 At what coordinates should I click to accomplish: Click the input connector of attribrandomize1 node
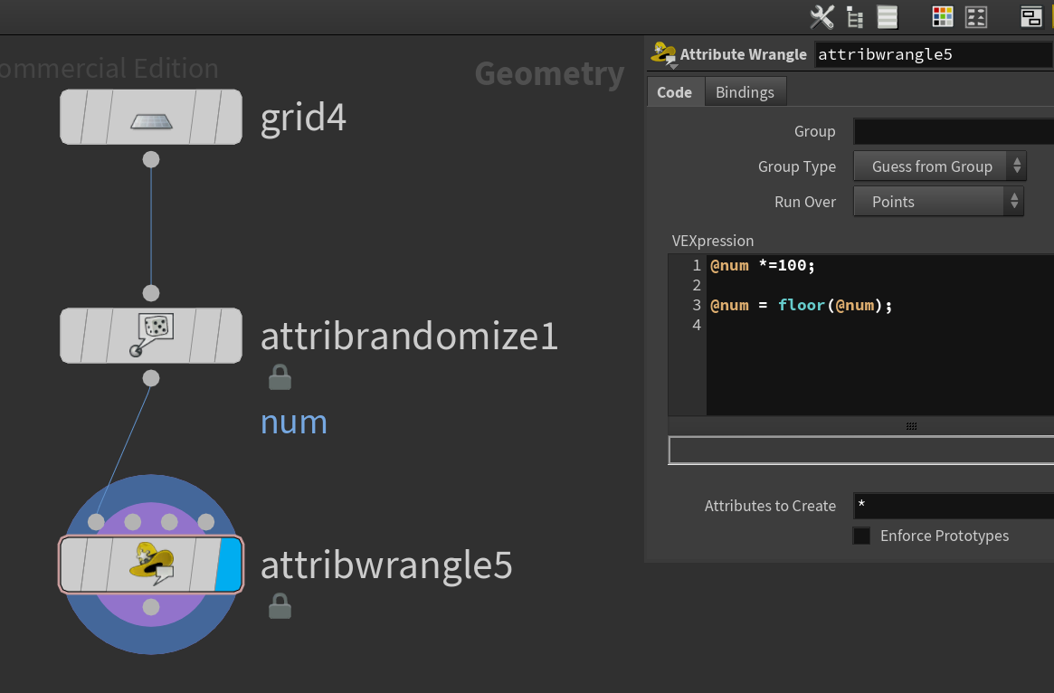coord(151,293)
